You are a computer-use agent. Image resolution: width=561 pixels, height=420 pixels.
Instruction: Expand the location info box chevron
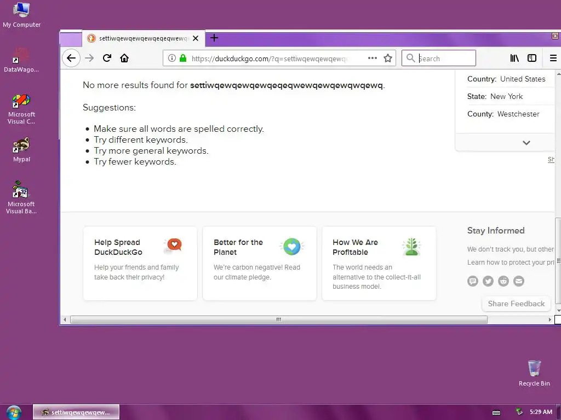[x=526, y=143]
